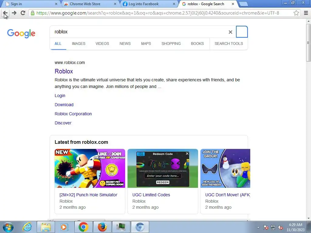The width and height of the screenshot is (311, 233).
Task: Show BOOKS results
Action: 197,44
